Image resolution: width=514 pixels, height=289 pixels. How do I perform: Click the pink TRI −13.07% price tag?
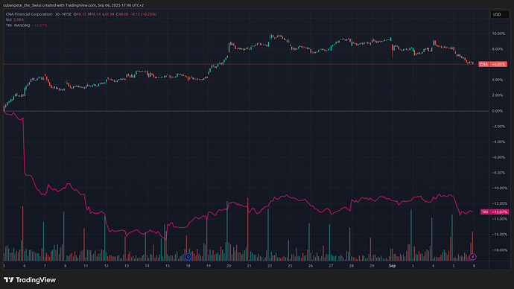pos(495,212)
